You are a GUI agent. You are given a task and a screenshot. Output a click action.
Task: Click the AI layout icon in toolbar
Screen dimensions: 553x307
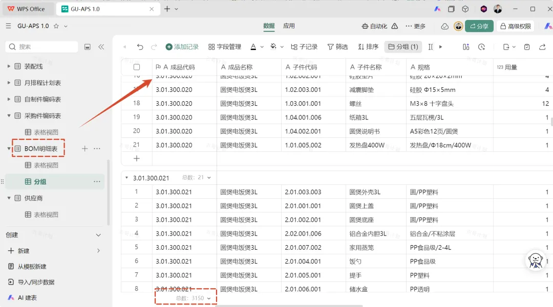coord(466,47)
